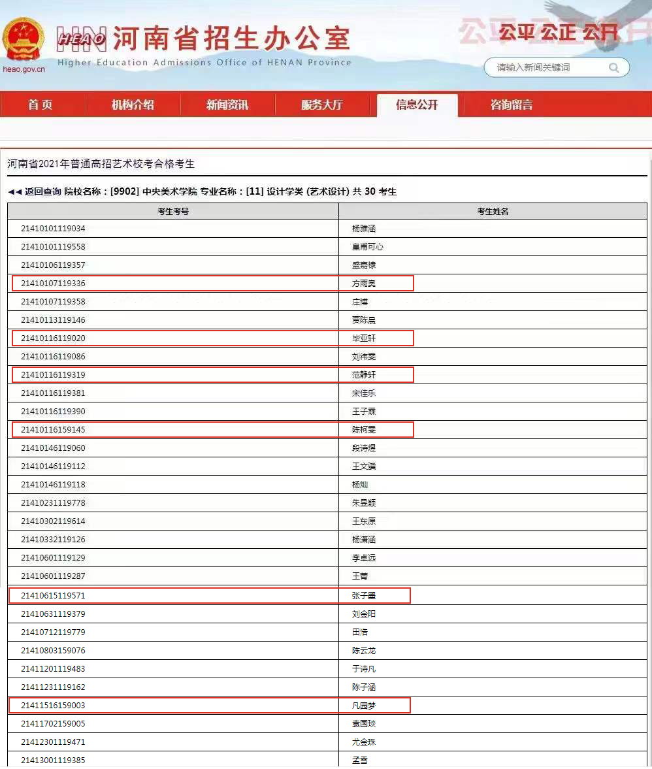The width and height of the screenshot is (652, 769).
Task: Select the name 凡园梦
Action: (x=364, y=706)
